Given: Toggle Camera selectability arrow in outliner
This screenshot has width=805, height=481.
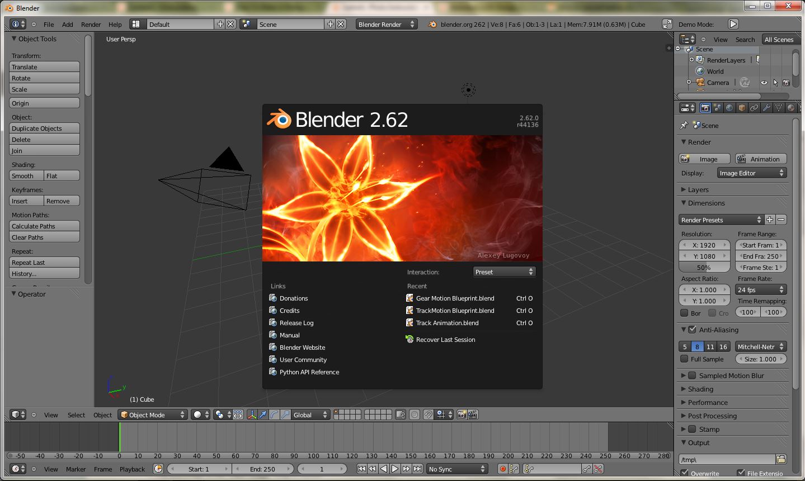Looking at the screenshot, I should pos(775,83).
